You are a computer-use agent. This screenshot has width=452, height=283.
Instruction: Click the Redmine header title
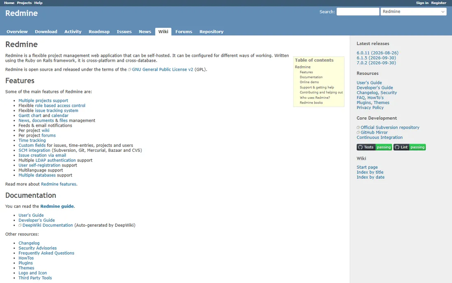point(21,13)
